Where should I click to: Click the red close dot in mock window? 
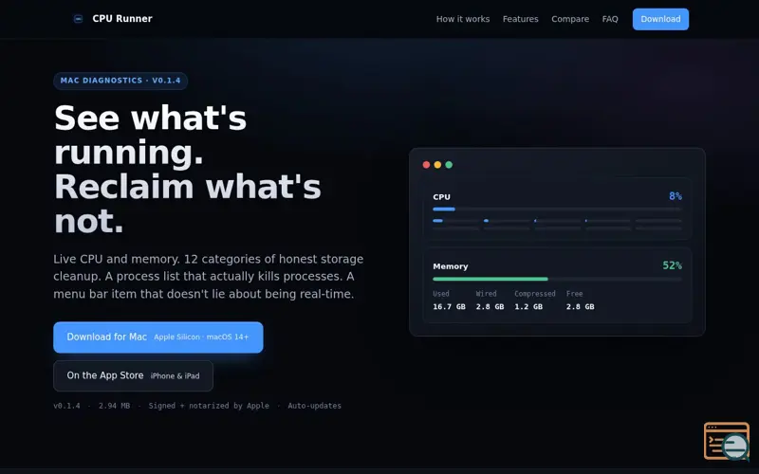pyautogui.click(x=426, y=165)
